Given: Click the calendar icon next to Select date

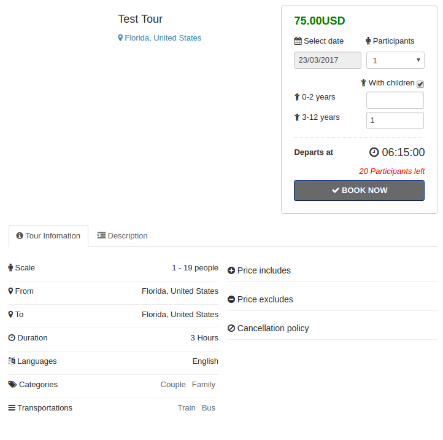Looking at the screenshot, I should tap(298, 41).
